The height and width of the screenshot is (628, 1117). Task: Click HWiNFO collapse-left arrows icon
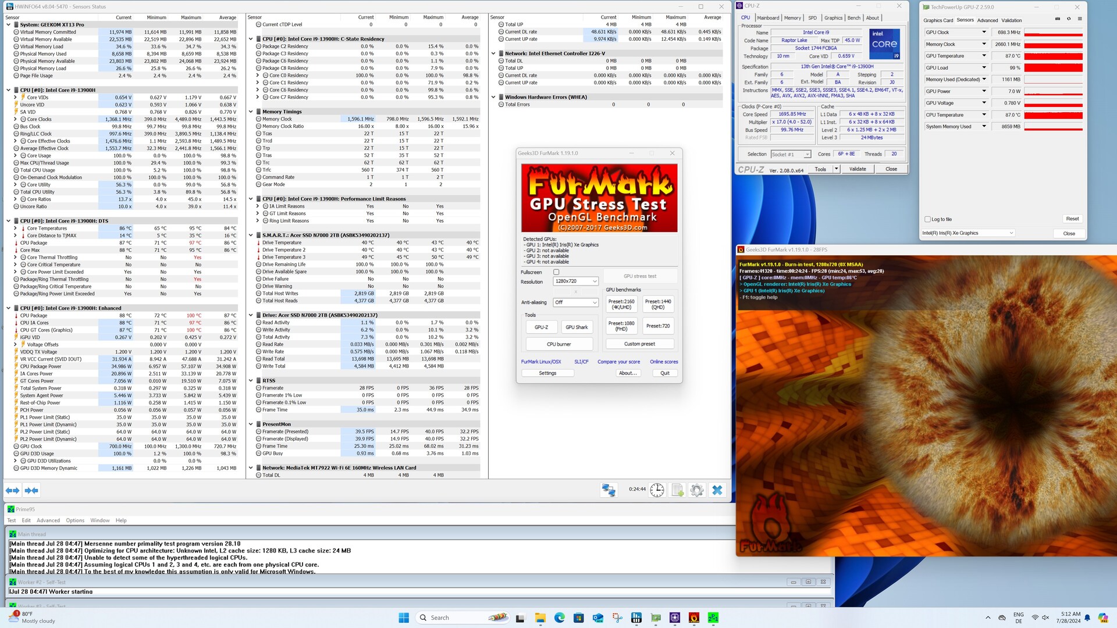click(31, 491)
